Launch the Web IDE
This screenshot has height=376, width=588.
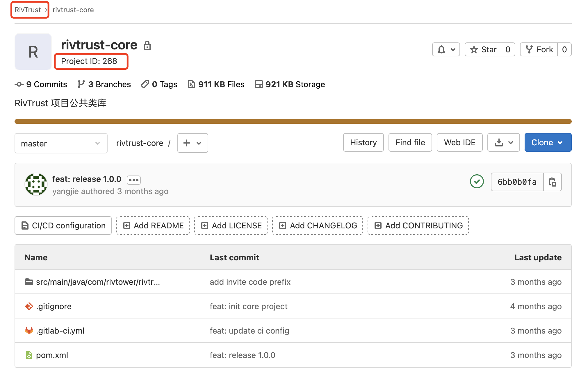click(459, 142)
